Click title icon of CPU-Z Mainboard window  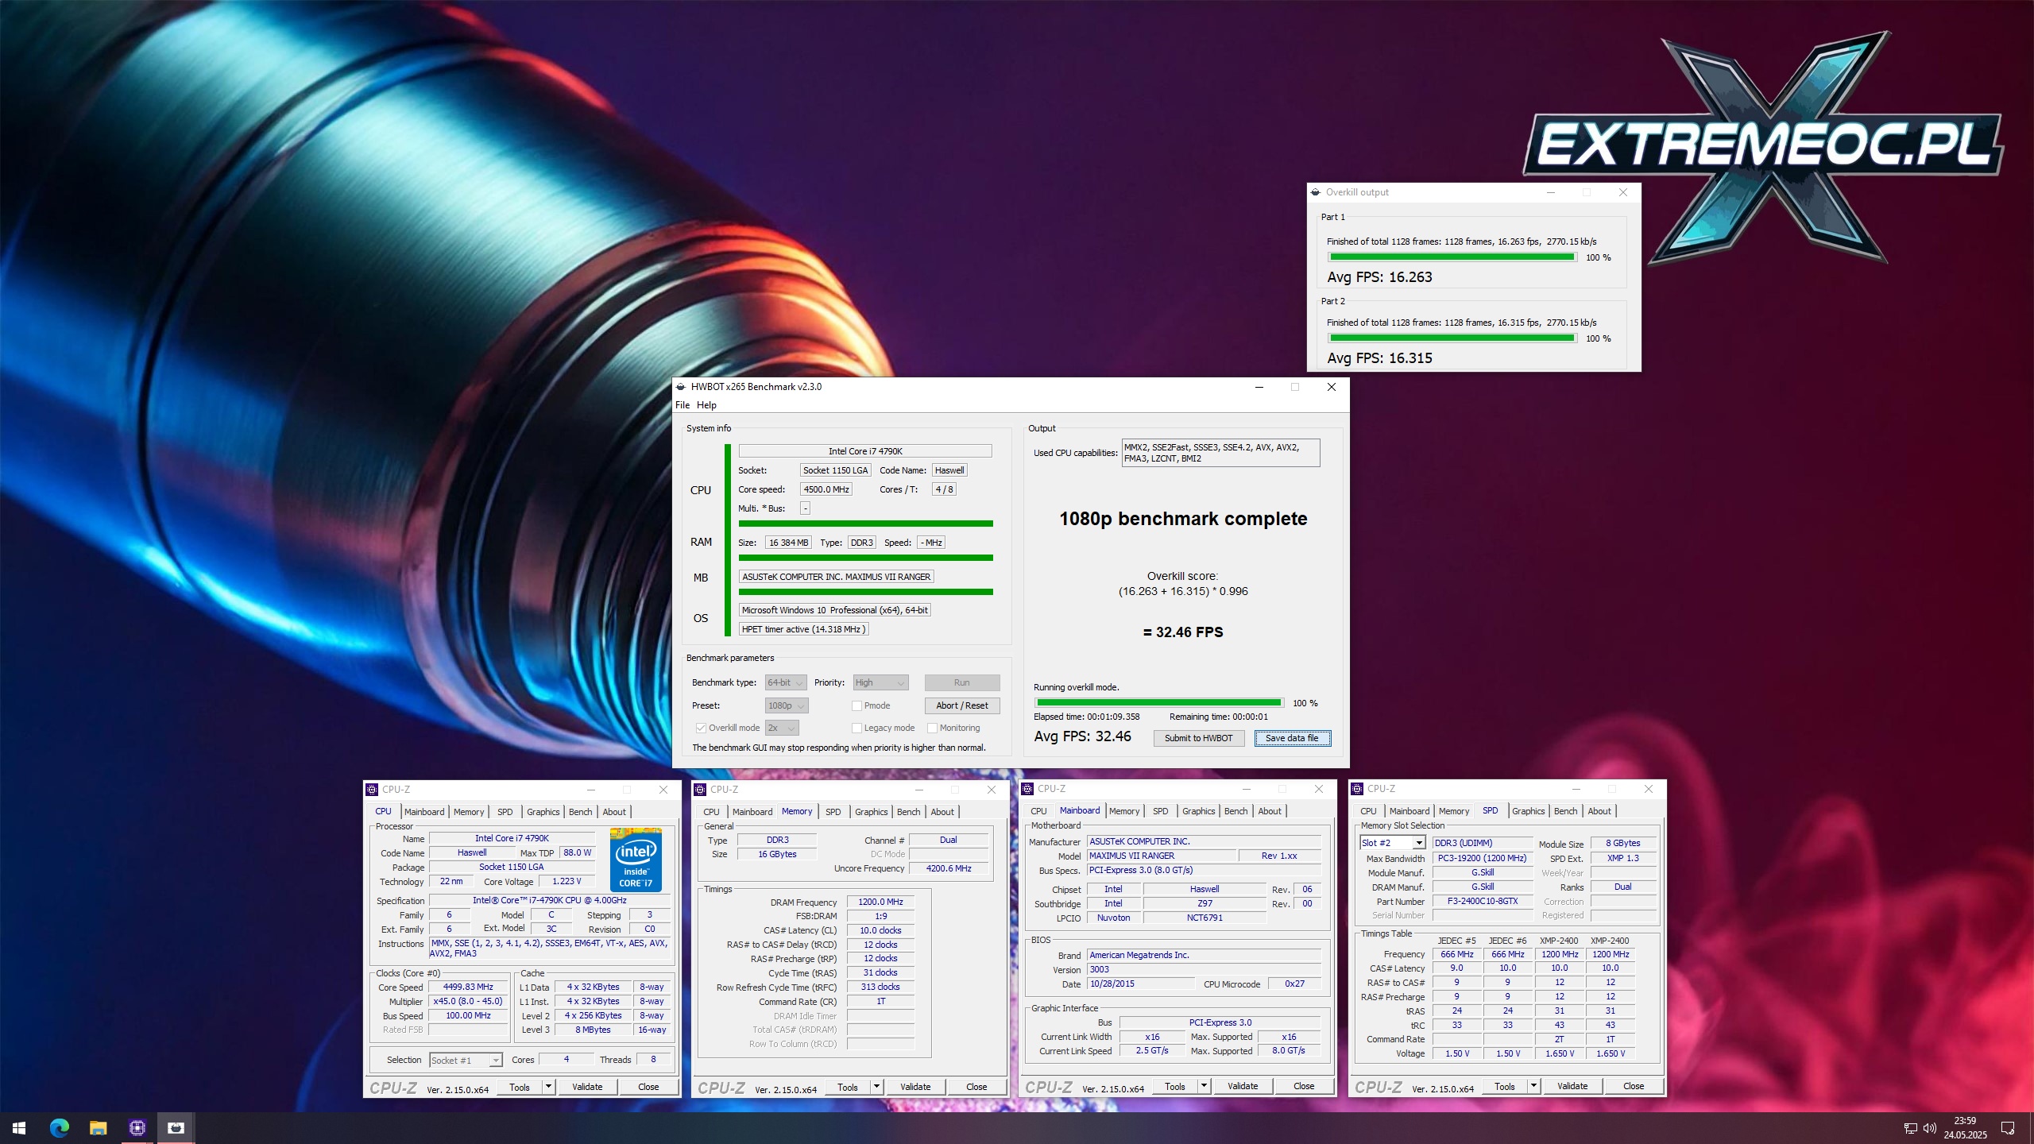point(1027,789)
